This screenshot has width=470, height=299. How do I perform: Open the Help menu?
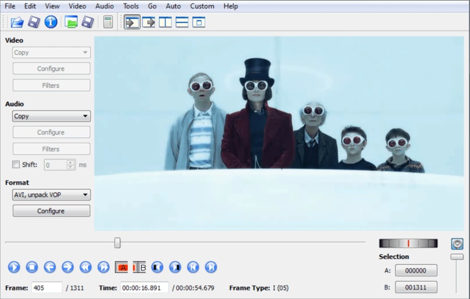231,6
